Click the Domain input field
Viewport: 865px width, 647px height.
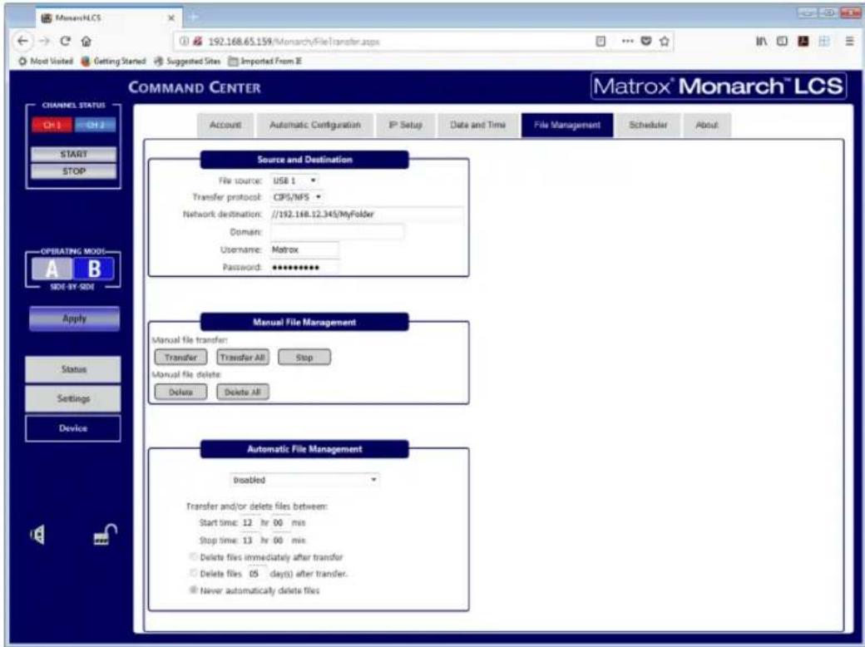pyautogui.click(x=337, y=232)
